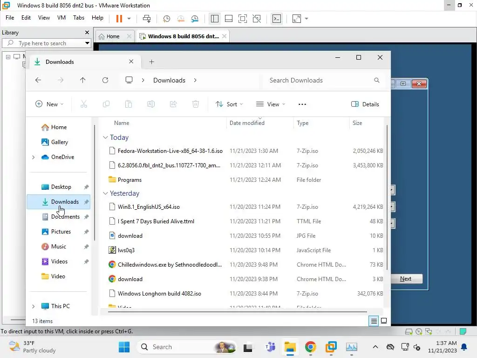This screenshot has width=477, height=358.
Task: Open the VMware Tabs menu
Action: tap(78, 18)
